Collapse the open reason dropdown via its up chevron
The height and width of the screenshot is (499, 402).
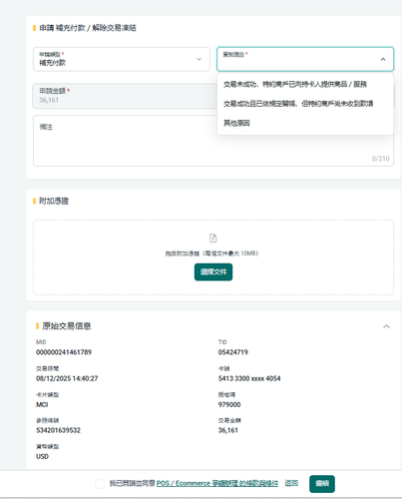[383, 59]
